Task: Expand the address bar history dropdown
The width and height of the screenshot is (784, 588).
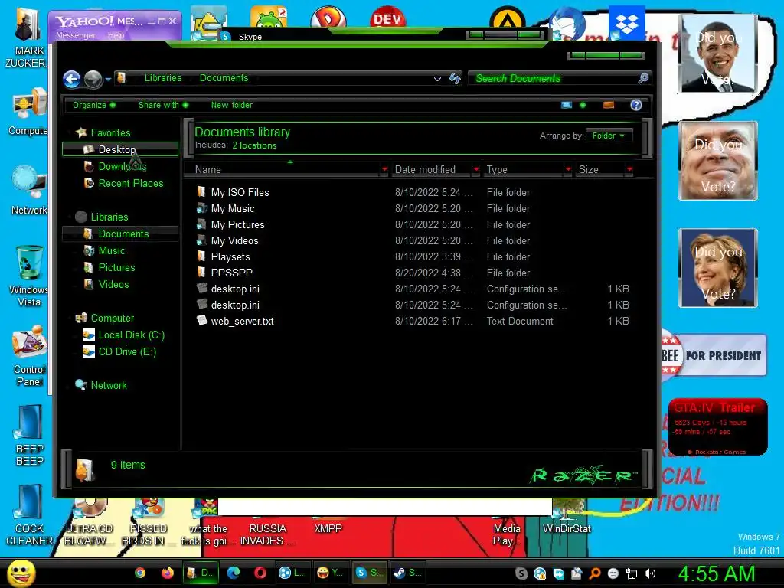Action: [437, 79]
